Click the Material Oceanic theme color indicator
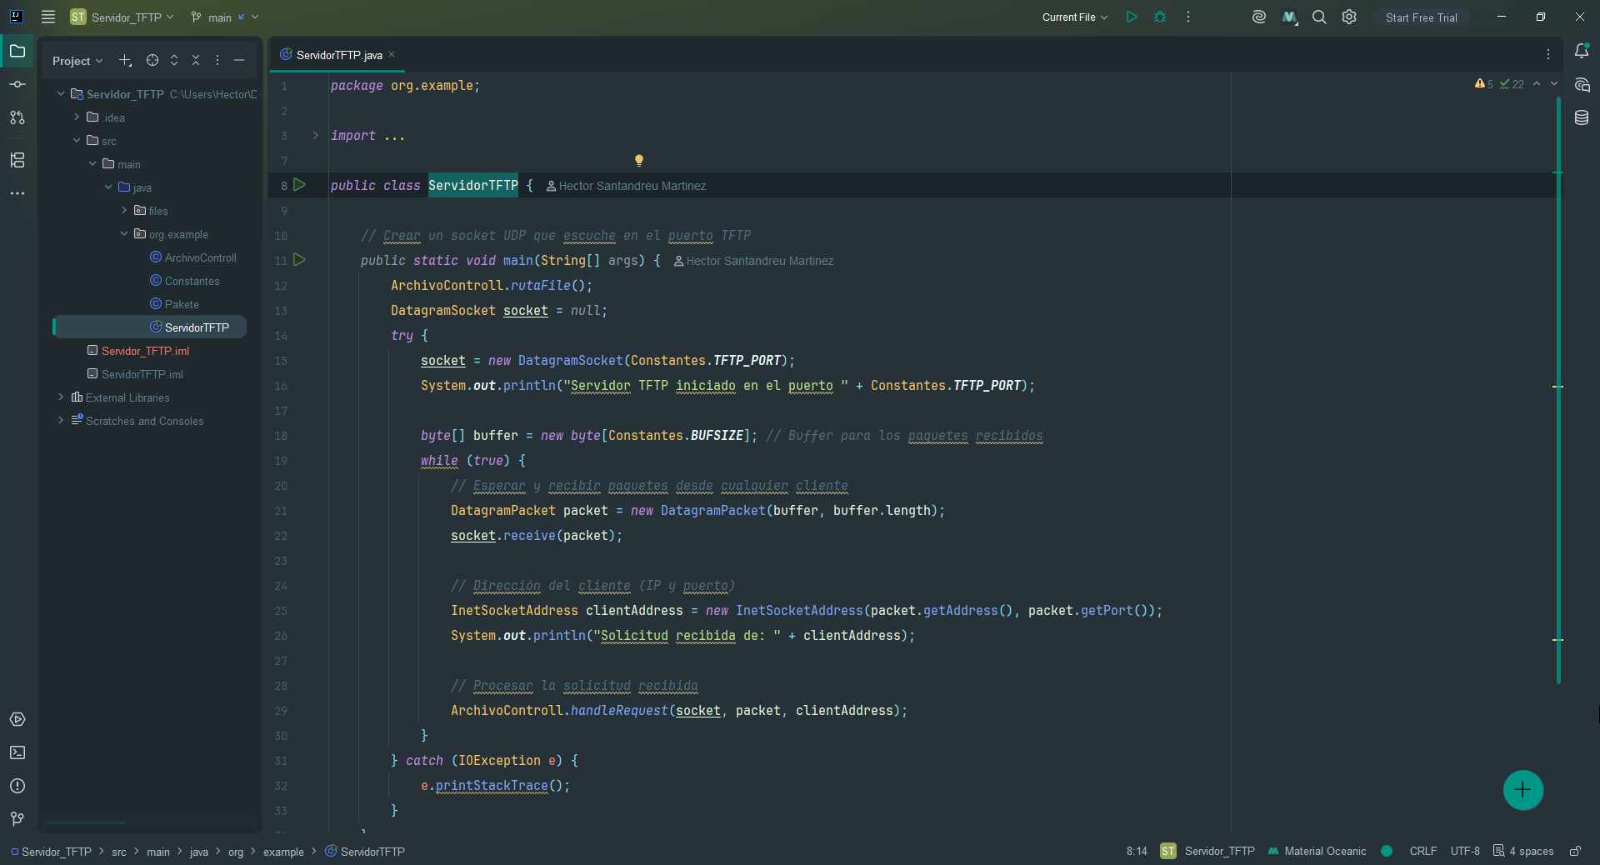 click(x=1387, y=851)
